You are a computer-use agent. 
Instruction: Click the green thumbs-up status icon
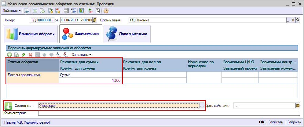(x=8, y=106)
